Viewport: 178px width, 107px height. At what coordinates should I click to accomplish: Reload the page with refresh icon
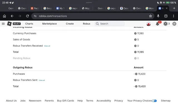pos(27,16)
